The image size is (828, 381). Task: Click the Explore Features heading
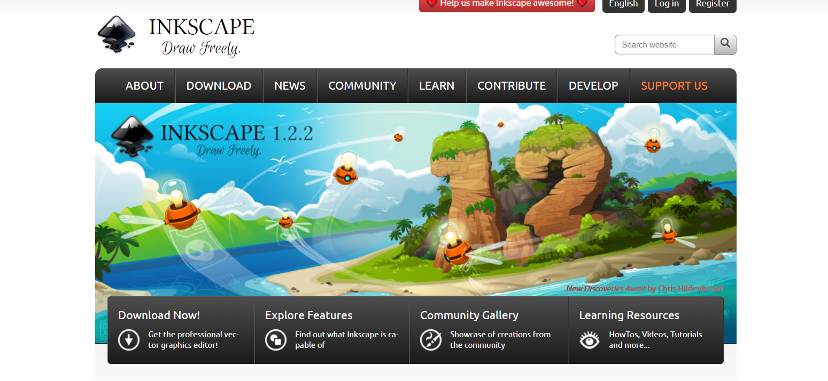(309, 315)
